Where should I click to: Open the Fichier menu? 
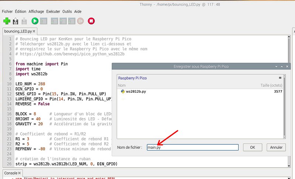point(7,11)
